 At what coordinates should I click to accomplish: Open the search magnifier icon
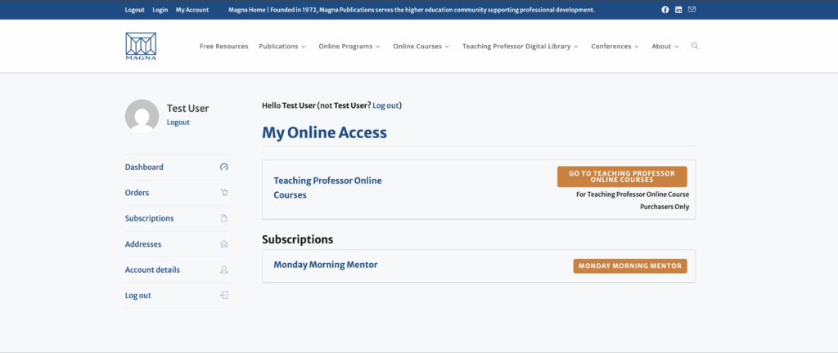click(695, 46)
